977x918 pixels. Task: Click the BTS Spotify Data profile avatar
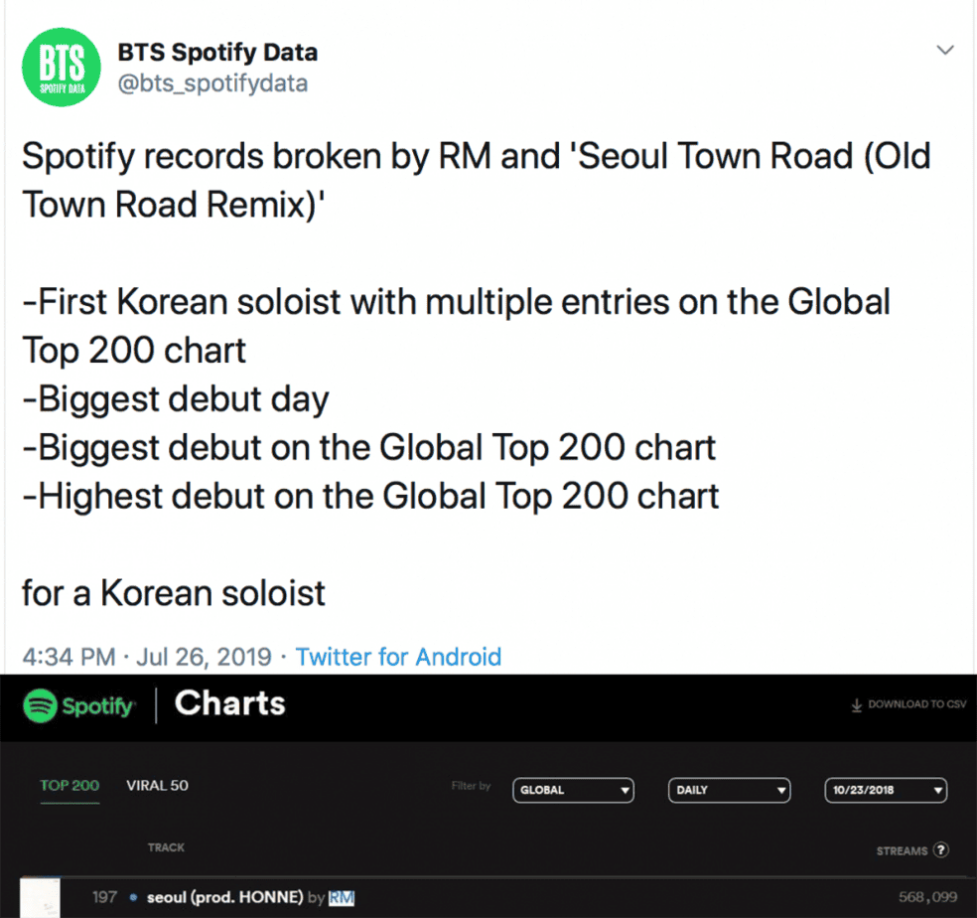click(x=62, y=69)
